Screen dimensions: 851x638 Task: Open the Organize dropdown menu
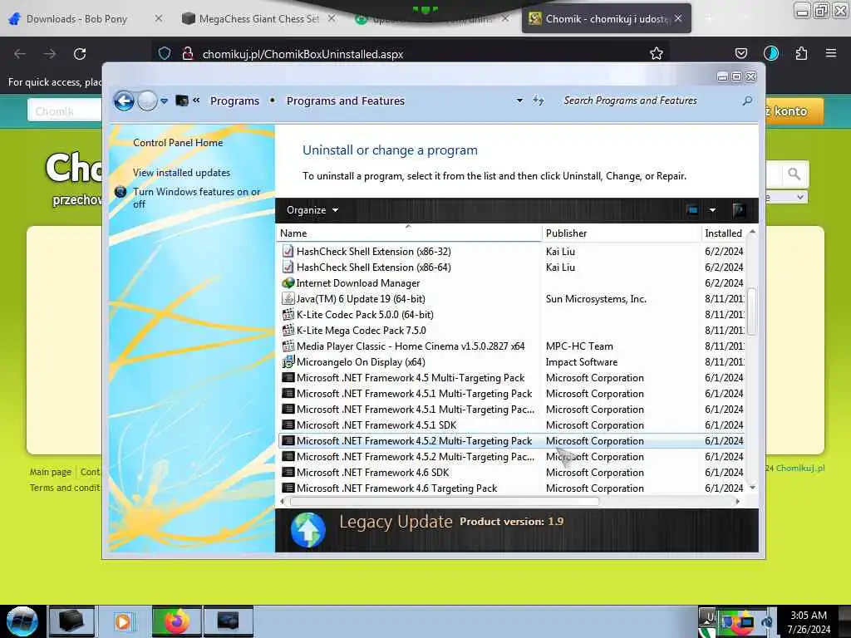click(x=312, y=210)
